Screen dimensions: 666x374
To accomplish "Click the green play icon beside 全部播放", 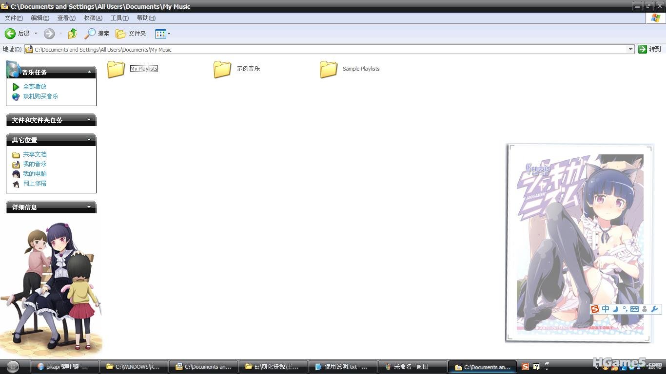I will coord(16,87).
